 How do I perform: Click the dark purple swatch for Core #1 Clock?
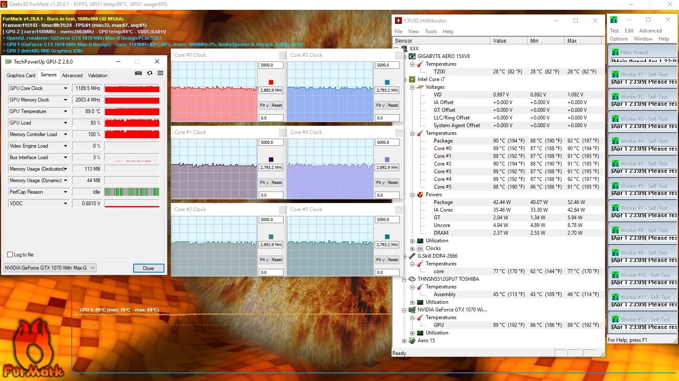click(x=271, y=160)
